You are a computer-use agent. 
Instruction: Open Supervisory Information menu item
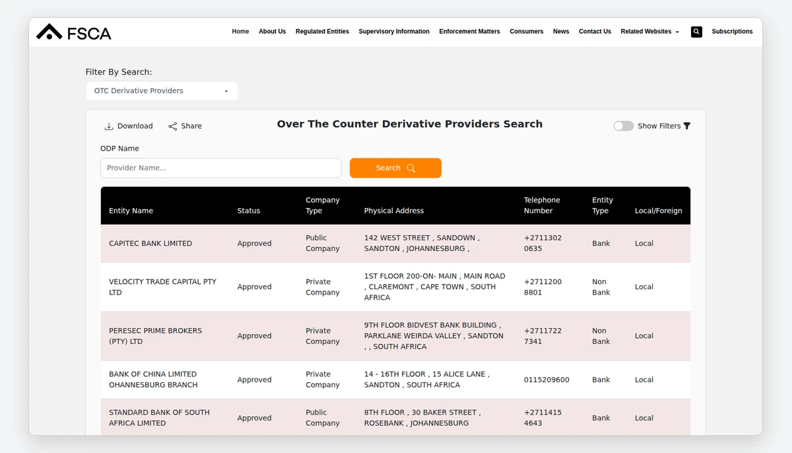(x=394, y=32)
